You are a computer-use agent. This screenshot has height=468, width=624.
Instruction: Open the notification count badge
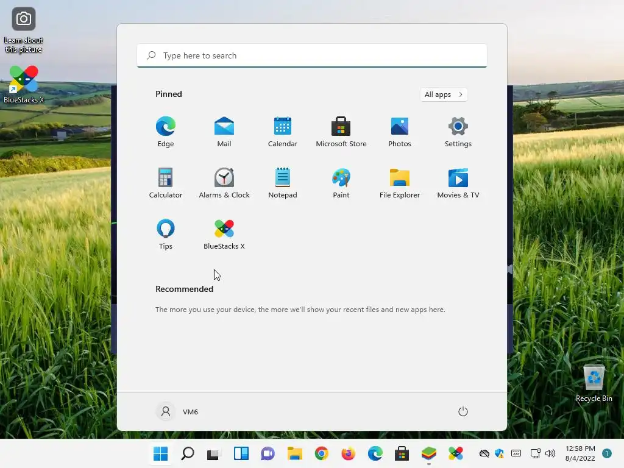[x=607, y=453]
